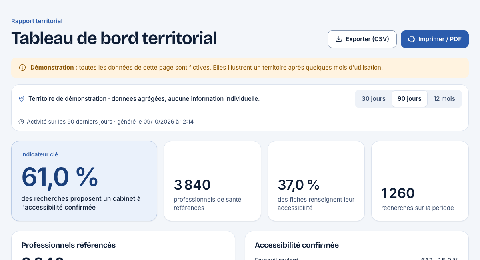This screenshot has height=260, width=480.
Task: Click 'professionnels de santé référencés' caption
Action: point(207,204)
